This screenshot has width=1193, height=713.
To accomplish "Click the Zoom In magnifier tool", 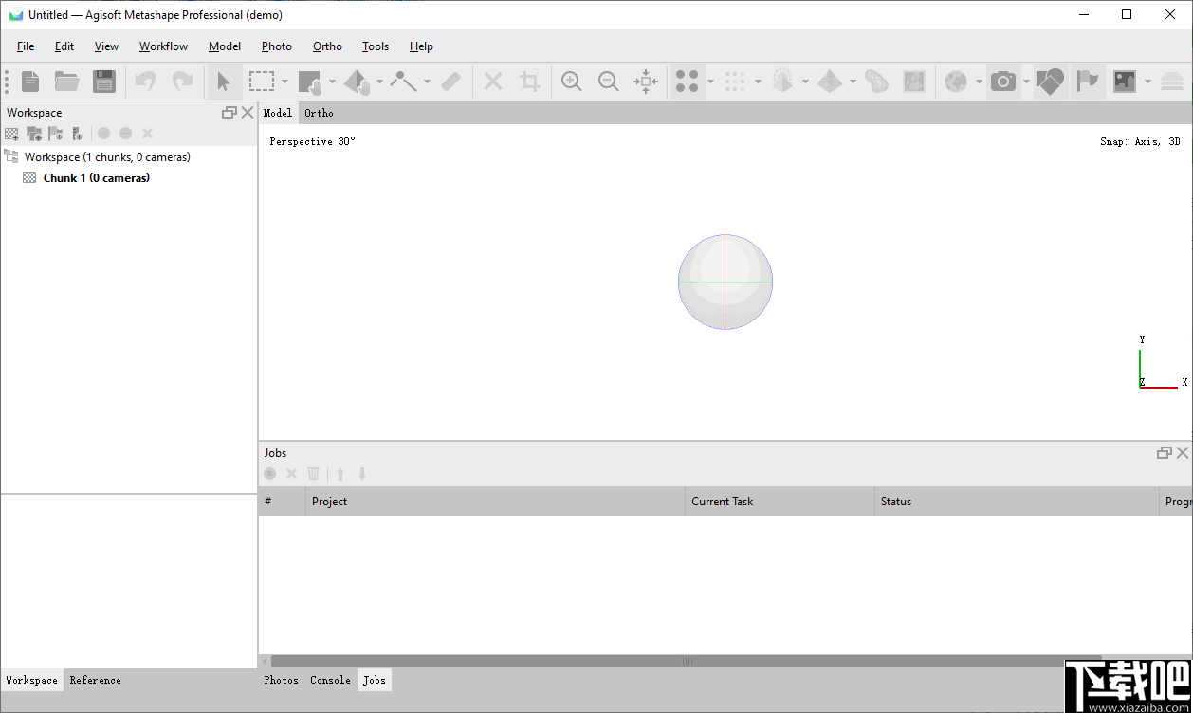I will 571,82.
